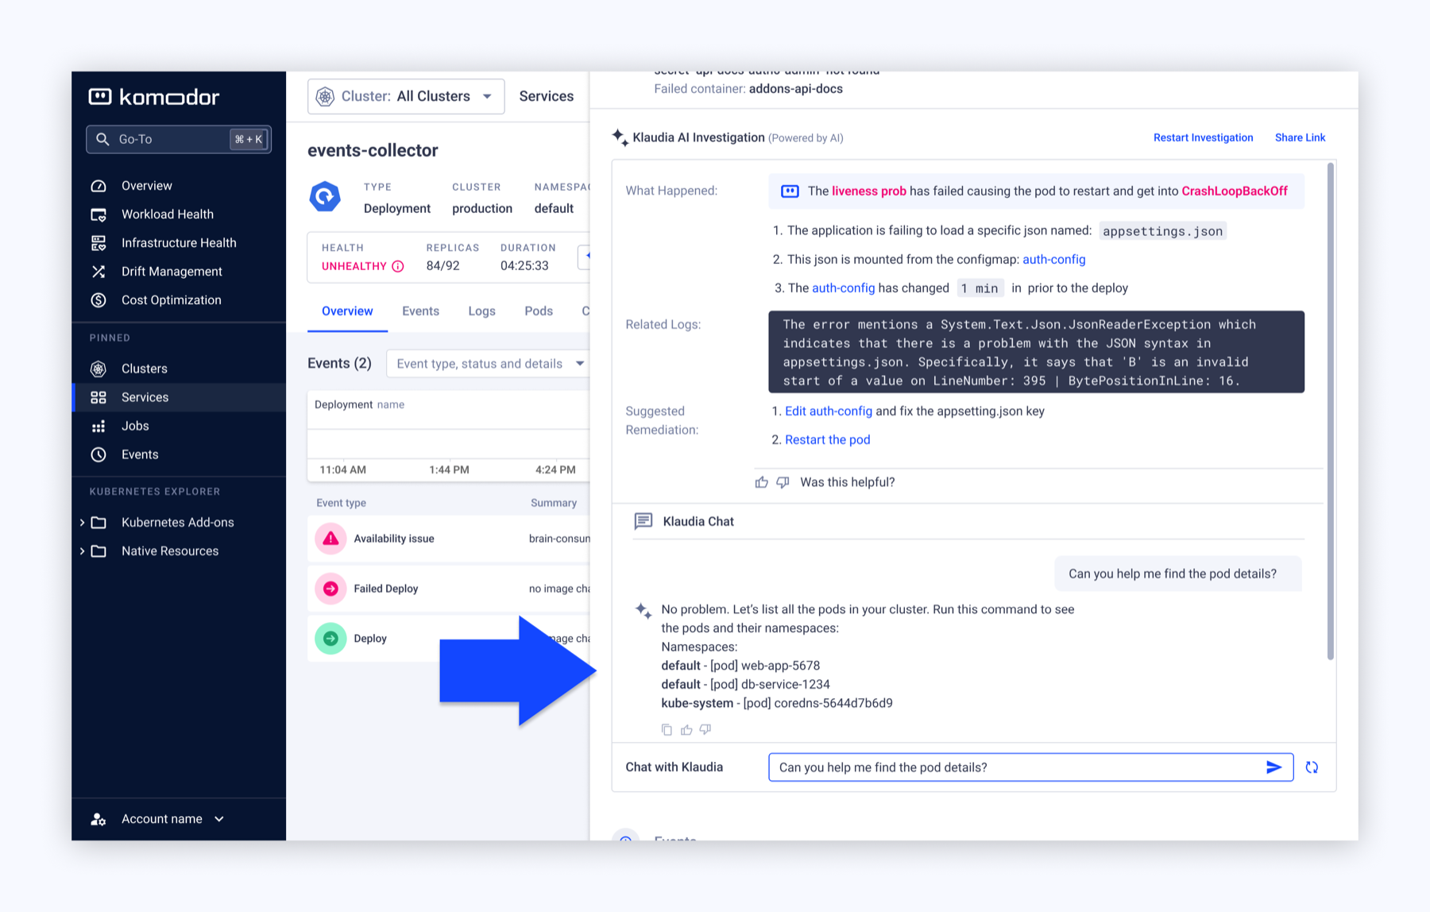Click the Services breadcrumb in header

(546, 96)
